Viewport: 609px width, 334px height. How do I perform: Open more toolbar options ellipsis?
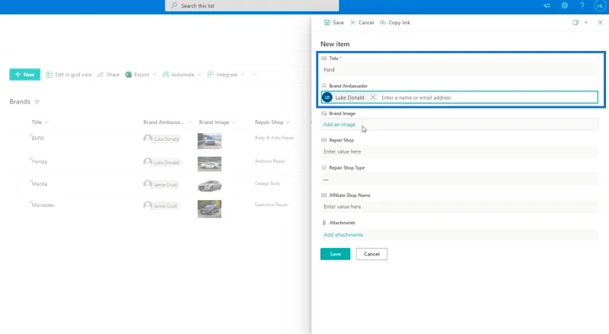(x=255, y=75)
